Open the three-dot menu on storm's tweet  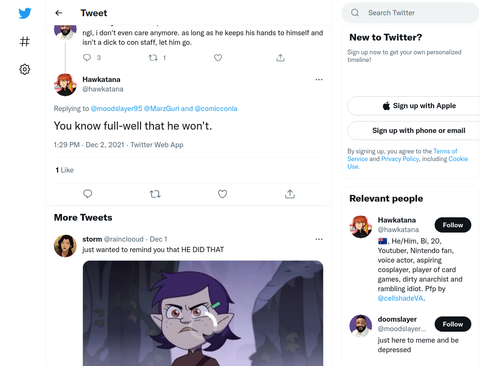(319, 239)
